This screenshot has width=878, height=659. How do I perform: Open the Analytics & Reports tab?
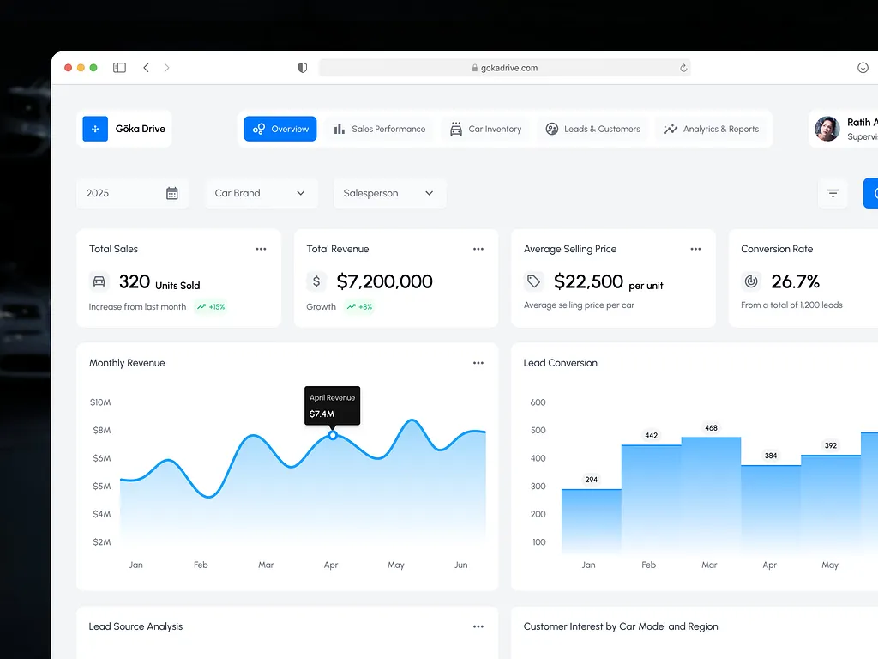[711, 129]
